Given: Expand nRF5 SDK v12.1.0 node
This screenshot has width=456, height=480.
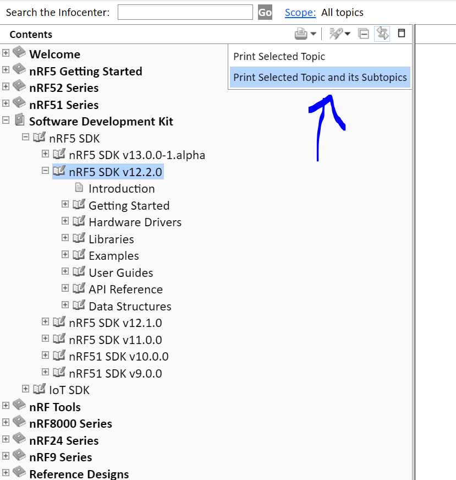Looking at the screenshot, I should [x=45, y=321].
